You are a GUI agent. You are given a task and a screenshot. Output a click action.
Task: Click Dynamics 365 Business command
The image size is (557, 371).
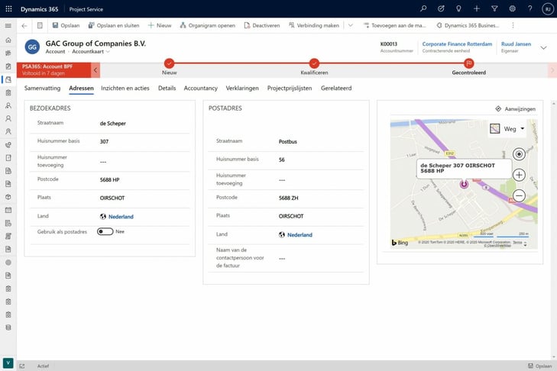468,25
